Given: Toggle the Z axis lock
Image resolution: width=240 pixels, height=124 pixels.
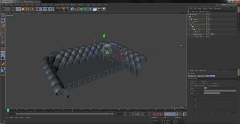Looking at the screenshot, I should (47, 9).
